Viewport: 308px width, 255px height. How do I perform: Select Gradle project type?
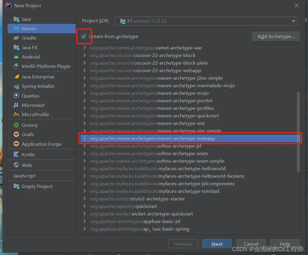tap(42, 38)
